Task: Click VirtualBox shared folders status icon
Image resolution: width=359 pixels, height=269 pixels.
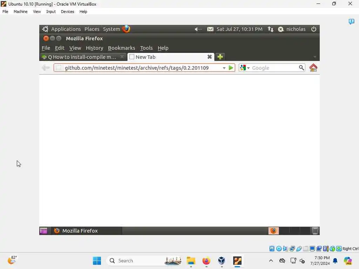Action: click(x=305, y=249)
